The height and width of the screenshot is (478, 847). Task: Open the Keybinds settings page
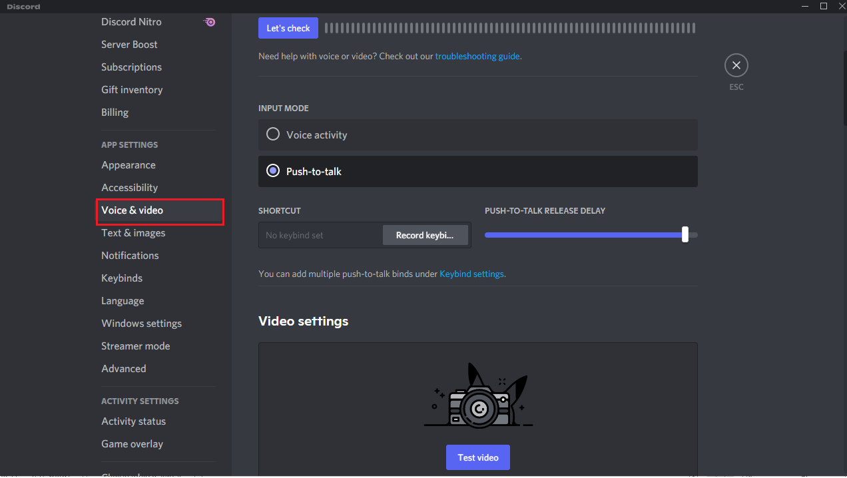pyautogui.click(x=122, y=278)
